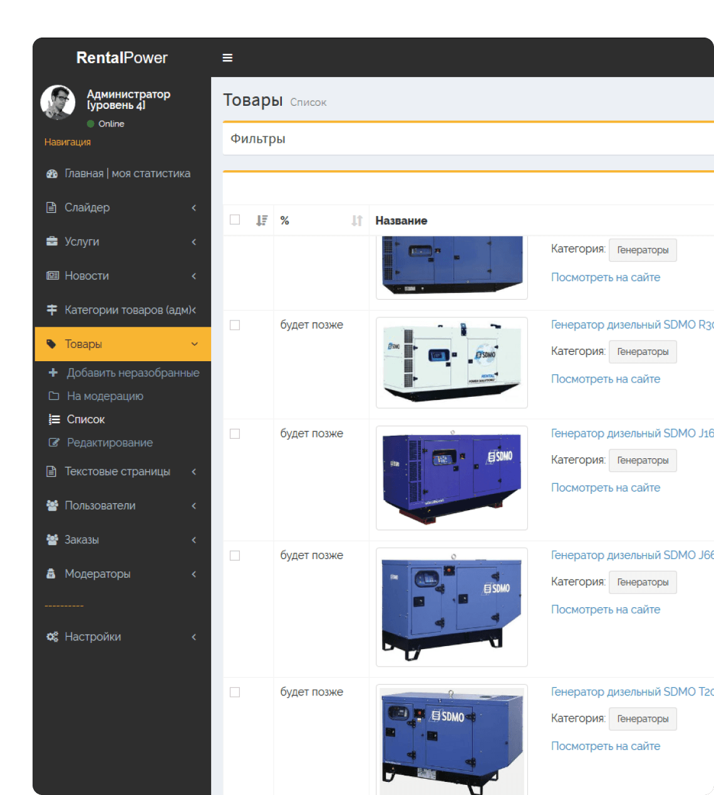The image size is (714, 795).
Task: Click the Заказы users icon
Action: pyautogui.click(x=53, y=540)
